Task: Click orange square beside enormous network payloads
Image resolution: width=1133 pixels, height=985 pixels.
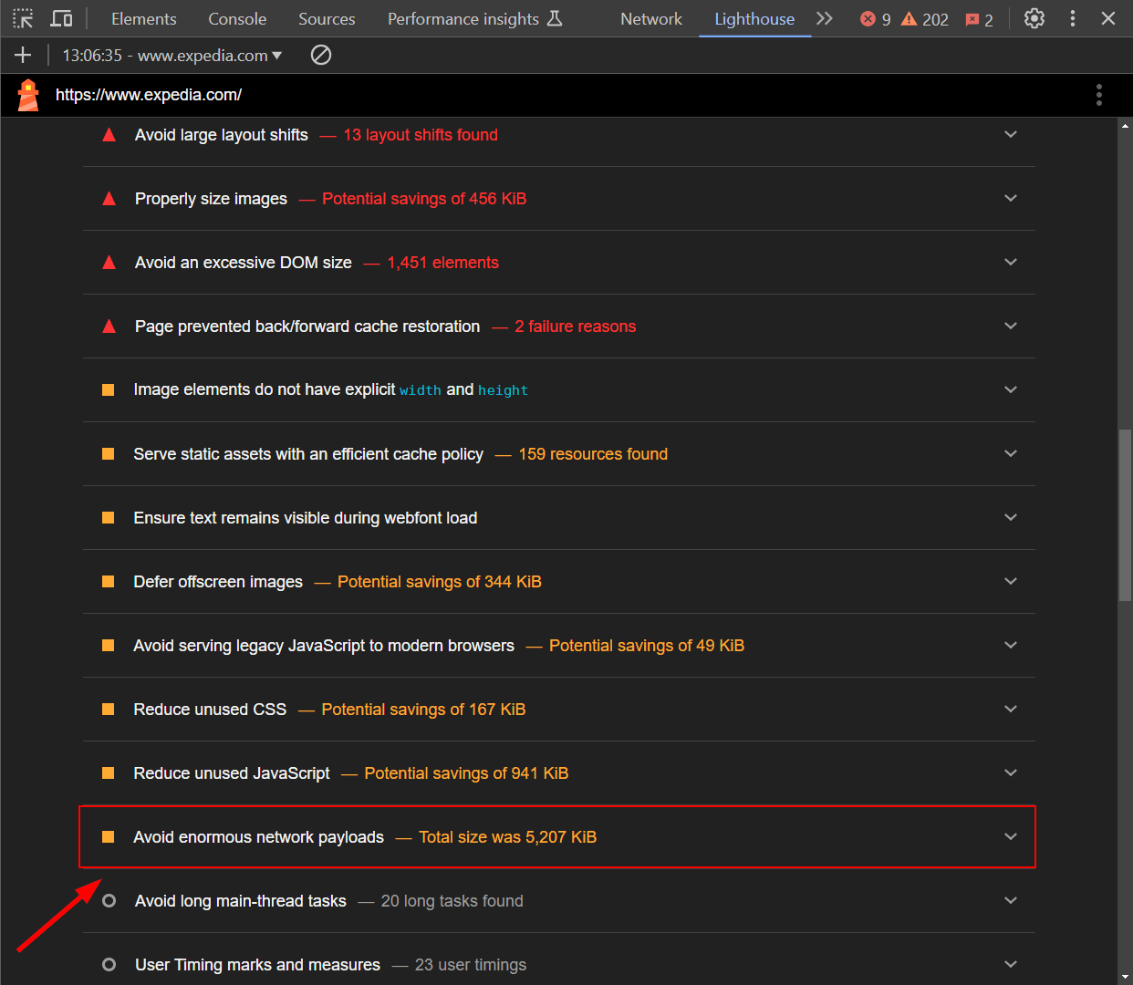Action: click(x=109, y=837)
